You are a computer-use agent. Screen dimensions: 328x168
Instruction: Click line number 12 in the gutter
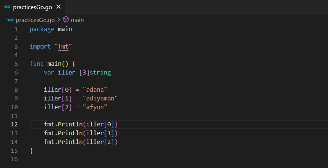pyautogui.click(x=14, y=124)
